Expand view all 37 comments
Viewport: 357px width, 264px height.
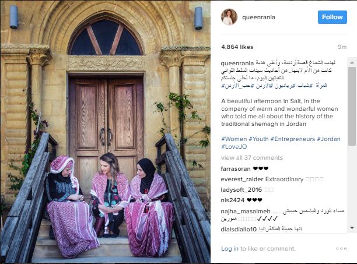[x=252, y=157]
